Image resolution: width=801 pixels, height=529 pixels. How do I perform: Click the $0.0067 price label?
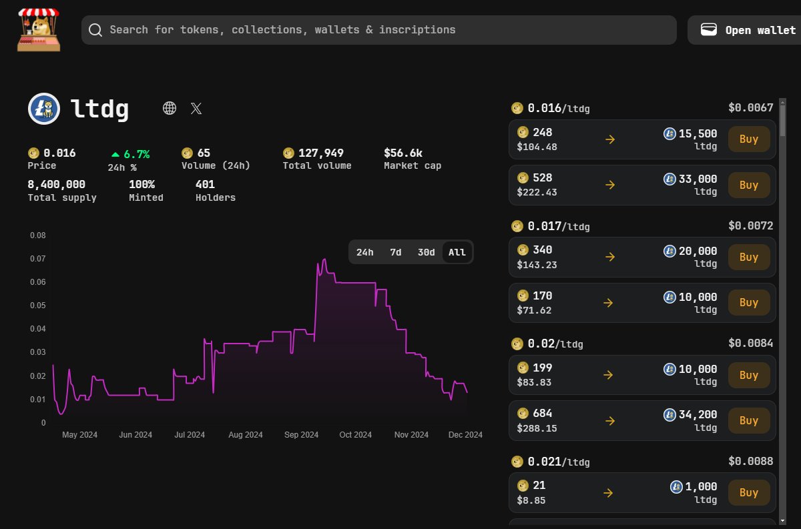750,107
